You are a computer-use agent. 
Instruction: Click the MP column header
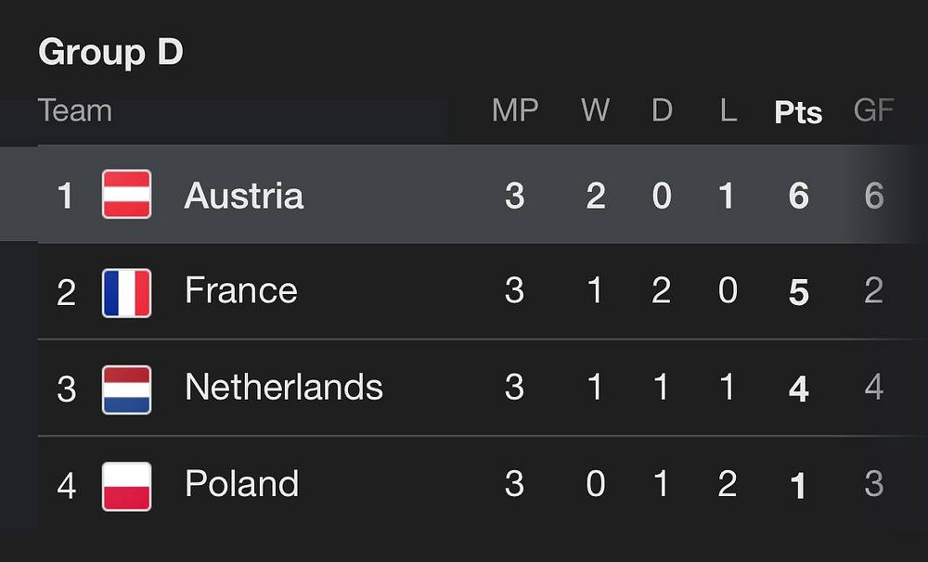click(x=515, y=110)
